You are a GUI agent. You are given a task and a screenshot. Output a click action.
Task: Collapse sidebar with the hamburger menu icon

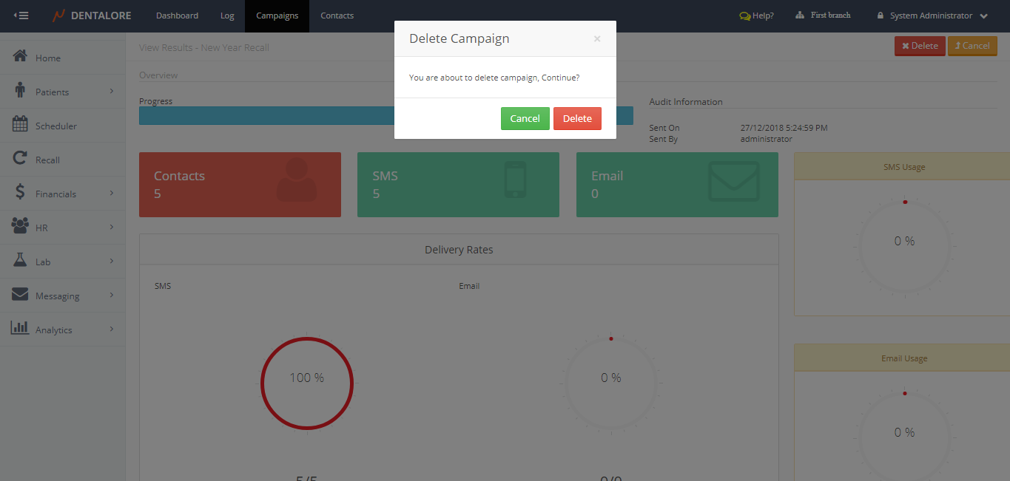(x=21, y=16)
